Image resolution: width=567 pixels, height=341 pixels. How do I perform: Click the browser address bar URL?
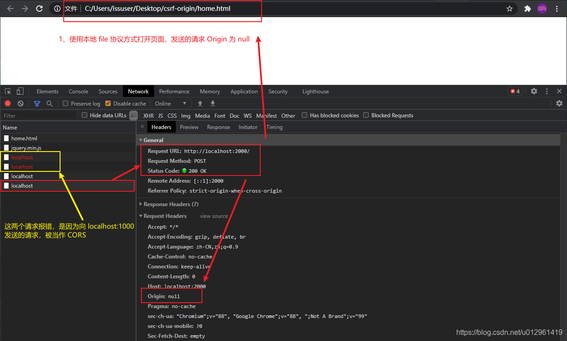point(158,9)
